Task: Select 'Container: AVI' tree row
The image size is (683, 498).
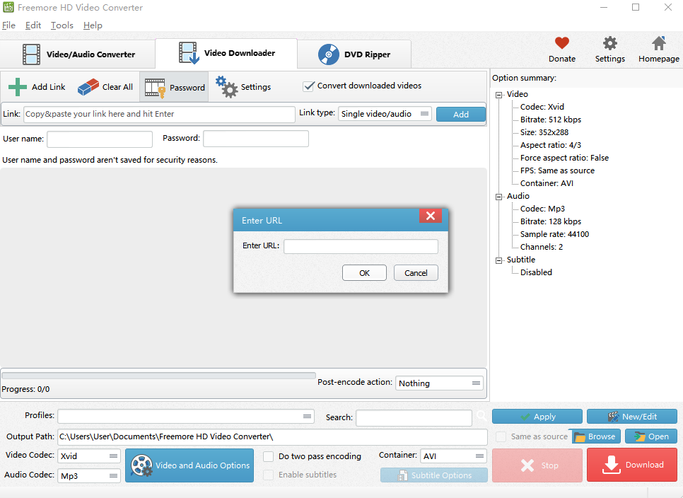Action: click(547, 183)
